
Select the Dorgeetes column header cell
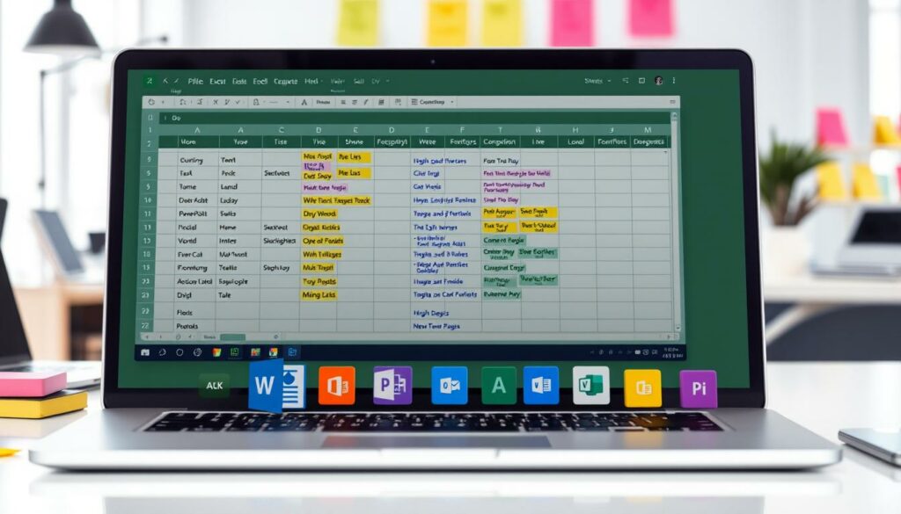coord(648,141)
